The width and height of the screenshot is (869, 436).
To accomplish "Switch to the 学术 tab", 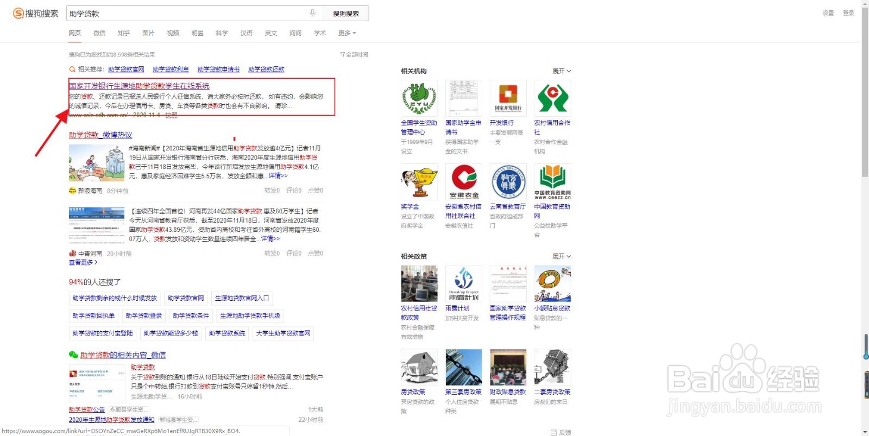I will tap(320, 33).
